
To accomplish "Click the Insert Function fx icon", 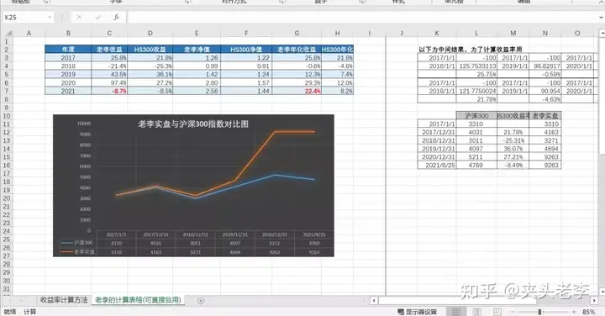I will point(116,18).
